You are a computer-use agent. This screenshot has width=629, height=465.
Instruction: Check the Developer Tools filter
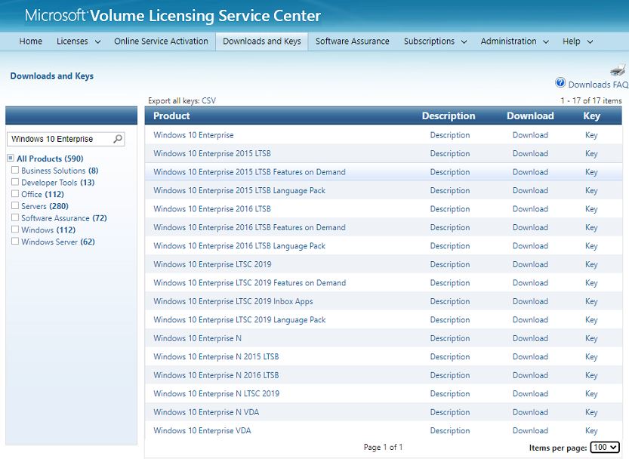(x=15, y=182)
